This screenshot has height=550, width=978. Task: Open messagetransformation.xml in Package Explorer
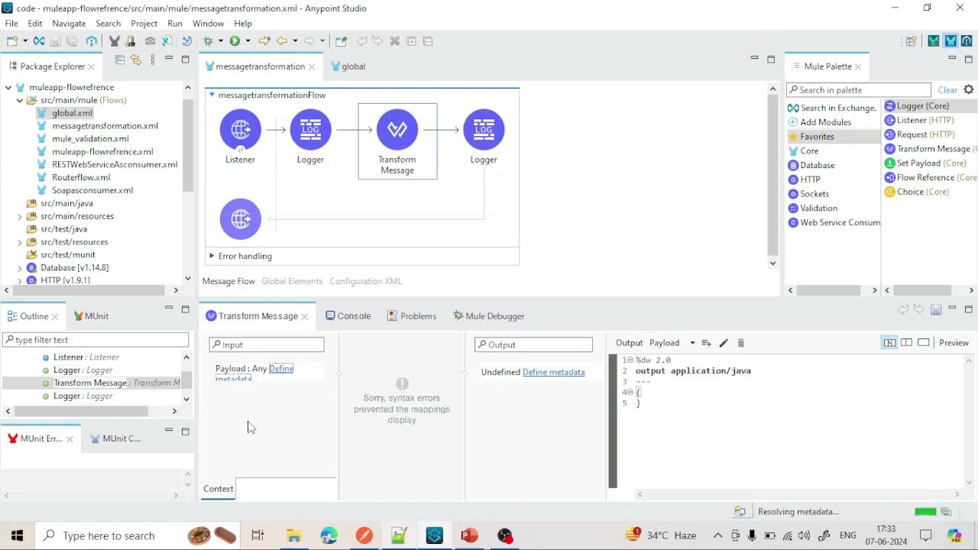105,126
